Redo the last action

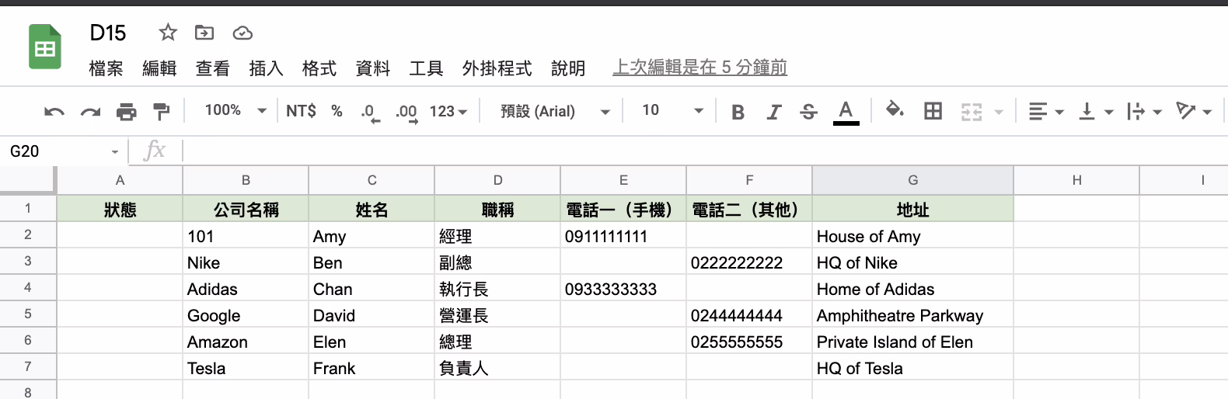coord(90,112)
